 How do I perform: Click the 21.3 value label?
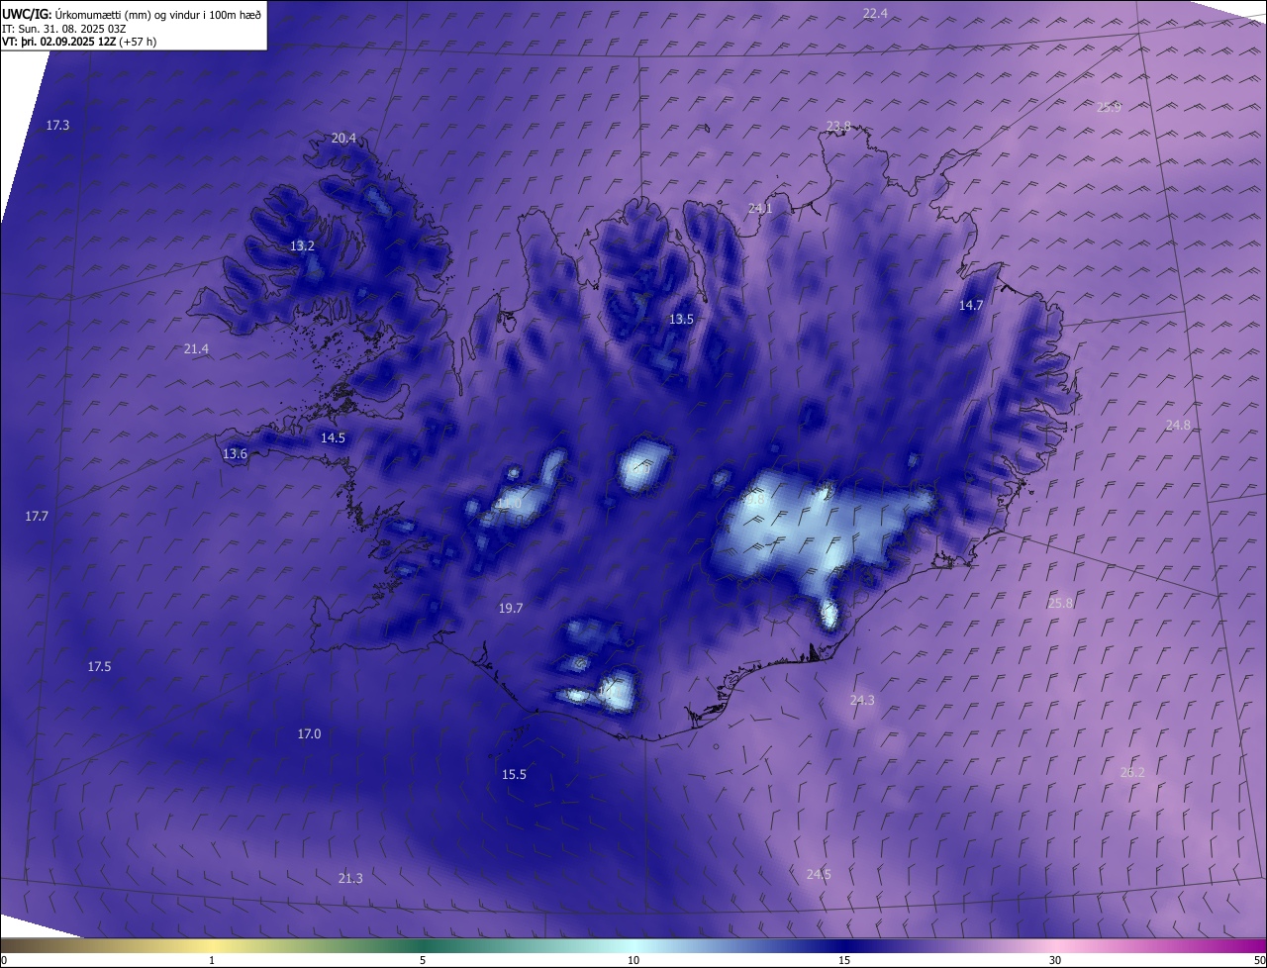click(x=350, y=878)
